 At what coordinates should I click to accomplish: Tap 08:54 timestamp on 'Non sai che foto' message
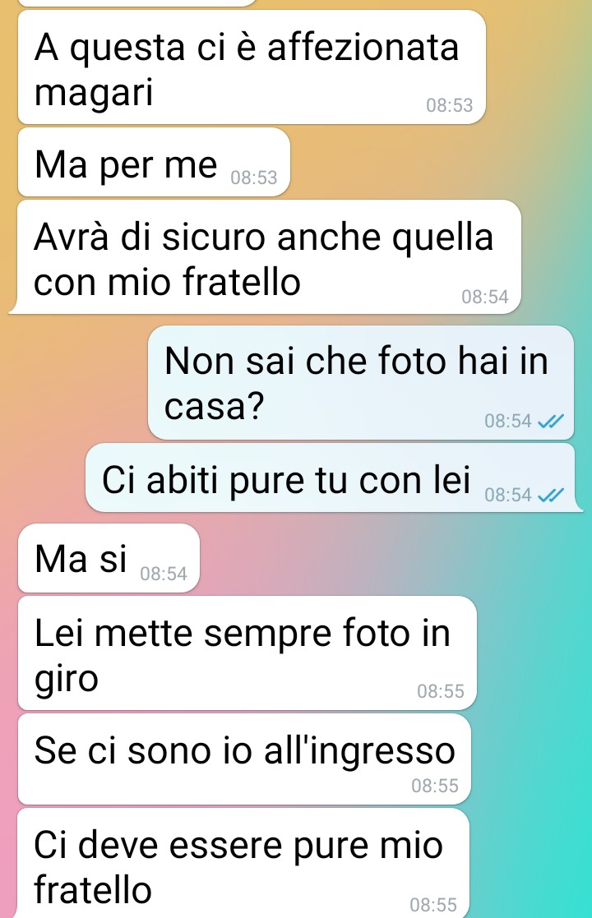pos(507,421)
